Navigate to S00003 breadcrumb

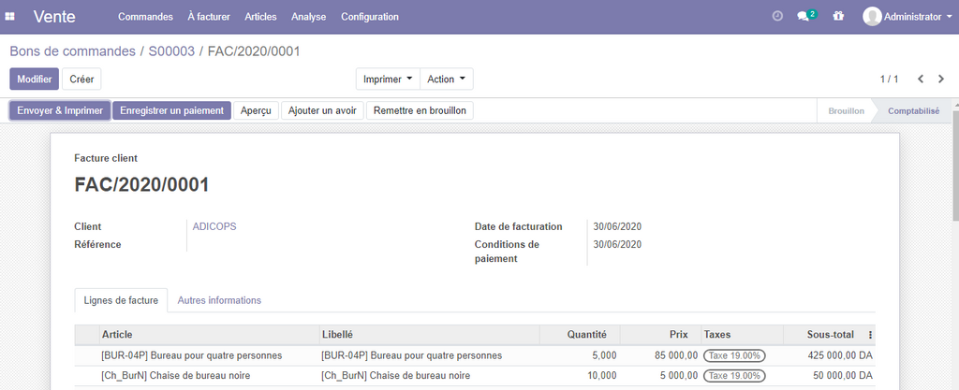[x=171, y=51]
